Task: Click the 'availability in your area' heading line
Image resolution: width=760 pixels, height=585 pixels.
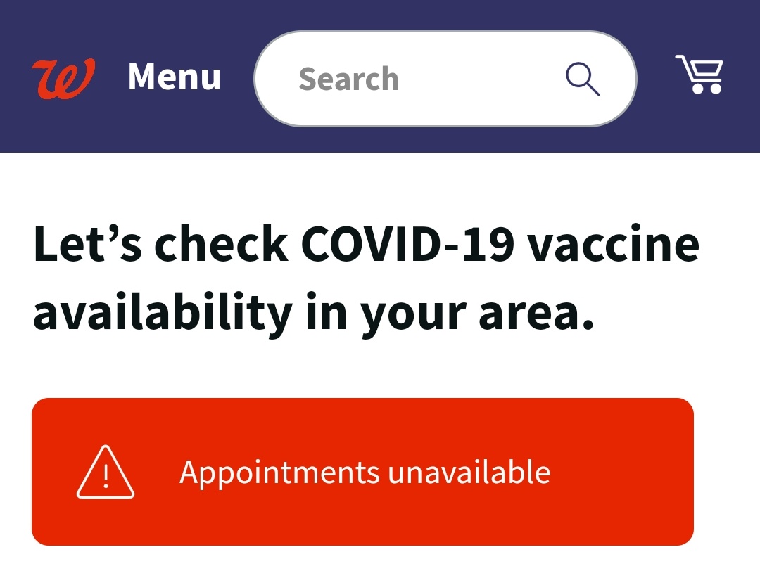Action: click(314, 312)
